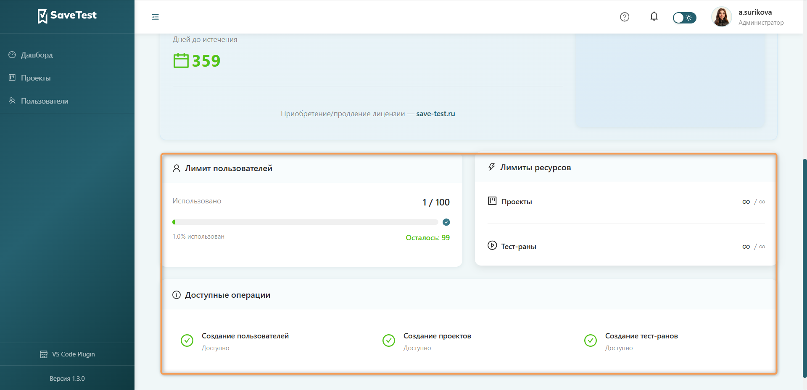
Task: Click the info icon by Доступные операции
Action: coord(177,295)
